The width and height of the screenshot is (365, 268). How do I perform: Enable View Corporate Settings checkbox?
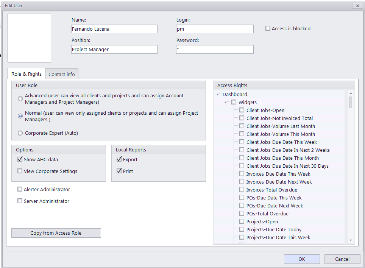pos(20,171)
